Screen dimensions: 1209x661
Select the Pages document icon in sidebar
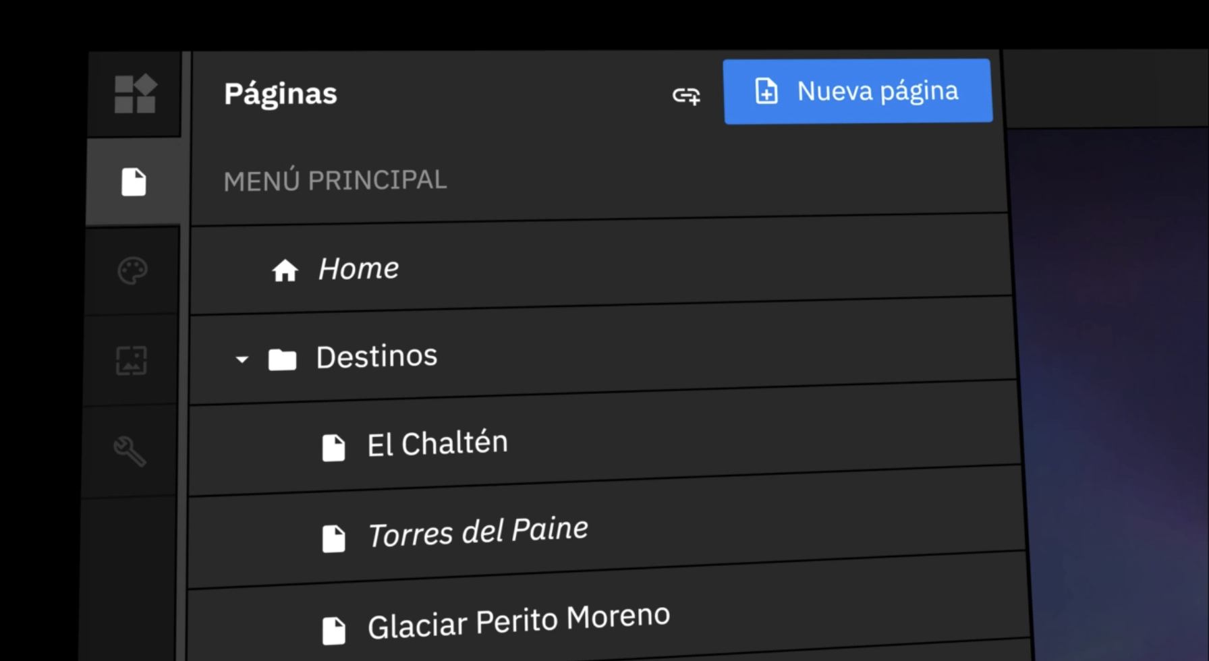tap(134, 181)
